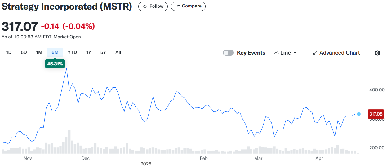Click the 317.07 current price text
The width and height of the screenshot is (391, 167).
click(20, 26)
